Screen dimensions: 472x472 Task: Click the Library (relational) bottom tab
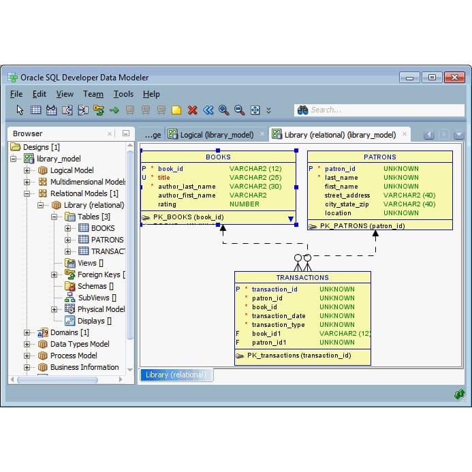[176, 375]
